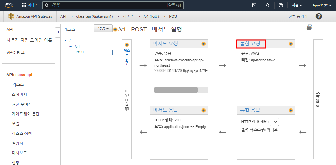336x165 pixels.
Task: Click the Kinesis endpoint column
Action: (318, 99)
